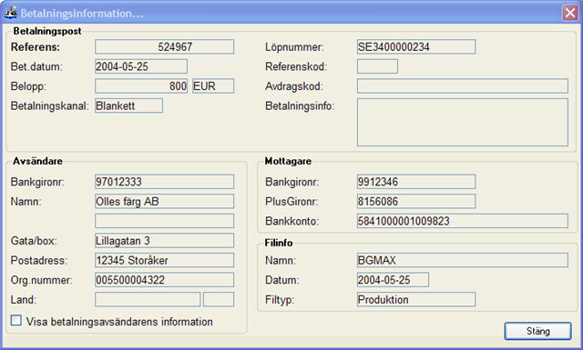Click the Referens: label
The width and height of the screenshot is (583, 350).
36,47
